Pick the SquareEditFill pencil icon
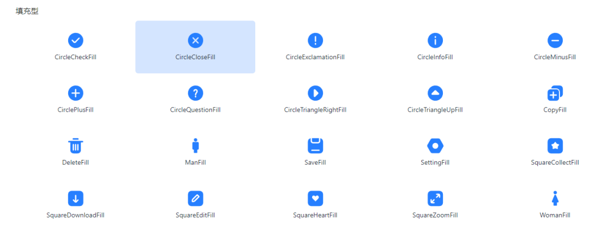Screen dimensions: 614x230 click(196, 198)
